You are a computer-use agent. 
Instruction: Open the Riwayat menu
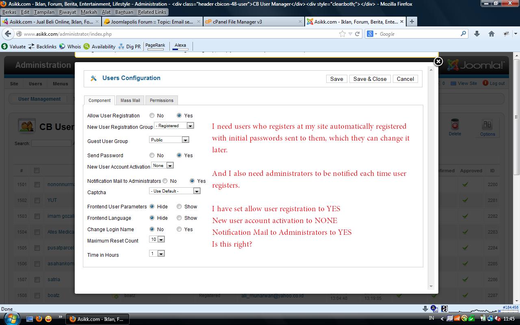[x=67, y=12]
